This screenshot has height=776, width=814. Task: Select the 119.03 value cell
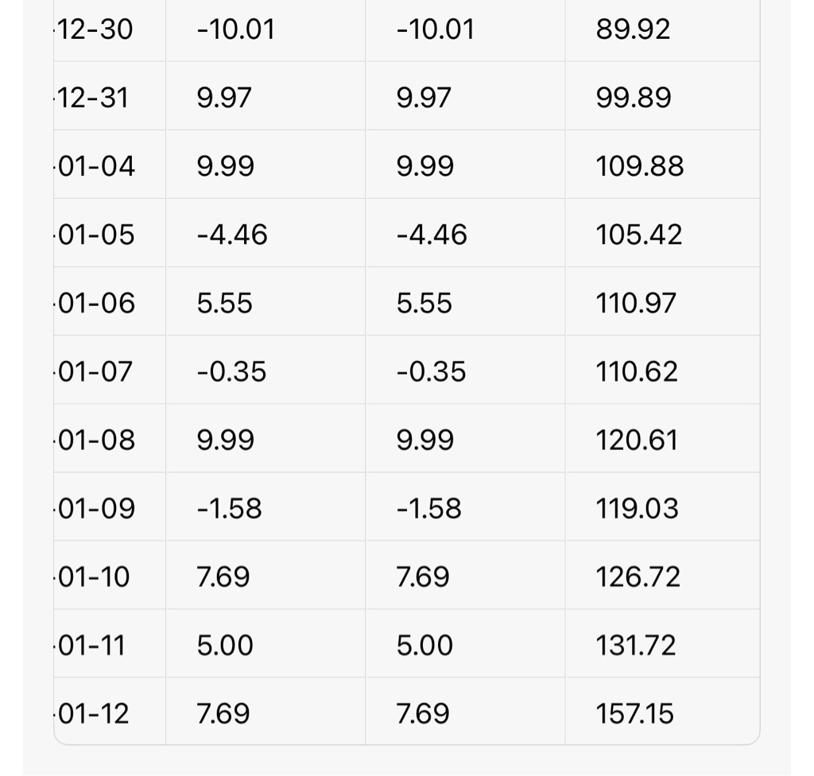[x=637, y=508]
